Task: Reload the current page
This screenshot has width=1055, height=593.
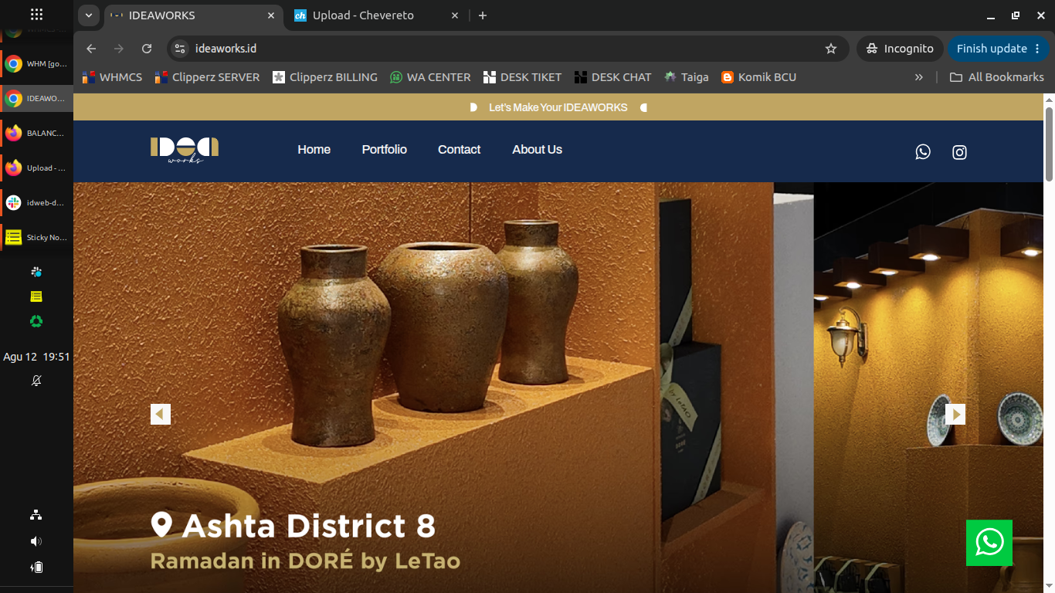Action: [147, 49]
